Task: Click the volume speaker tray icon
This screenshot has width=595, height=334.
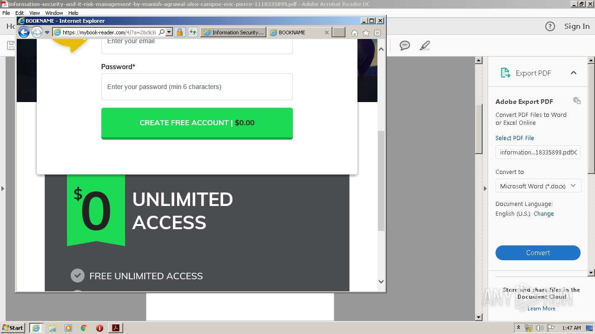Action: click(x=540, y=328)
